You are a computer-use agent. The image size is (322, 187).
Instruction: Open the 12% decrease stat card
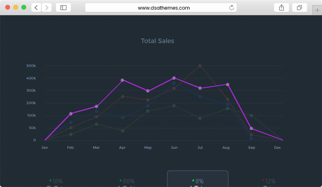tap(268, 182)
